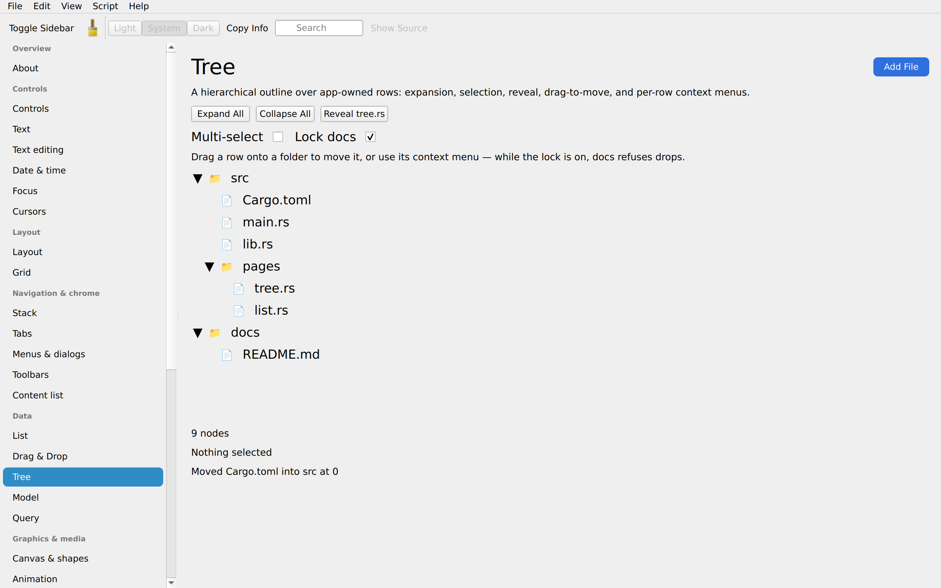This screenshot has width=941, height=588.
Task: Click the Add File button
Action: tap(901, 67)
